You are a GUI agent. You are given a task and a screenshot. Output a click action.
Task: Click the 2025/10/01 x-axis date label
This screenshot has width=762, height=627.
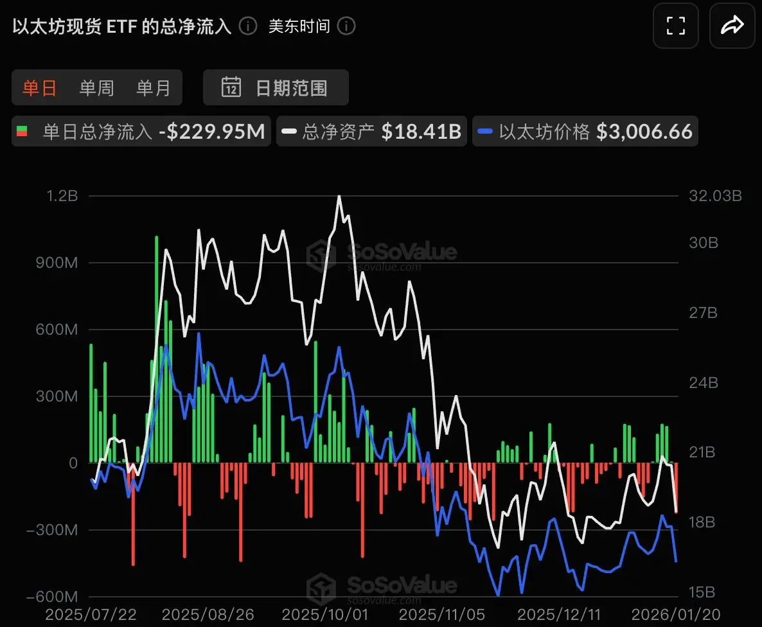coord(325,614)
